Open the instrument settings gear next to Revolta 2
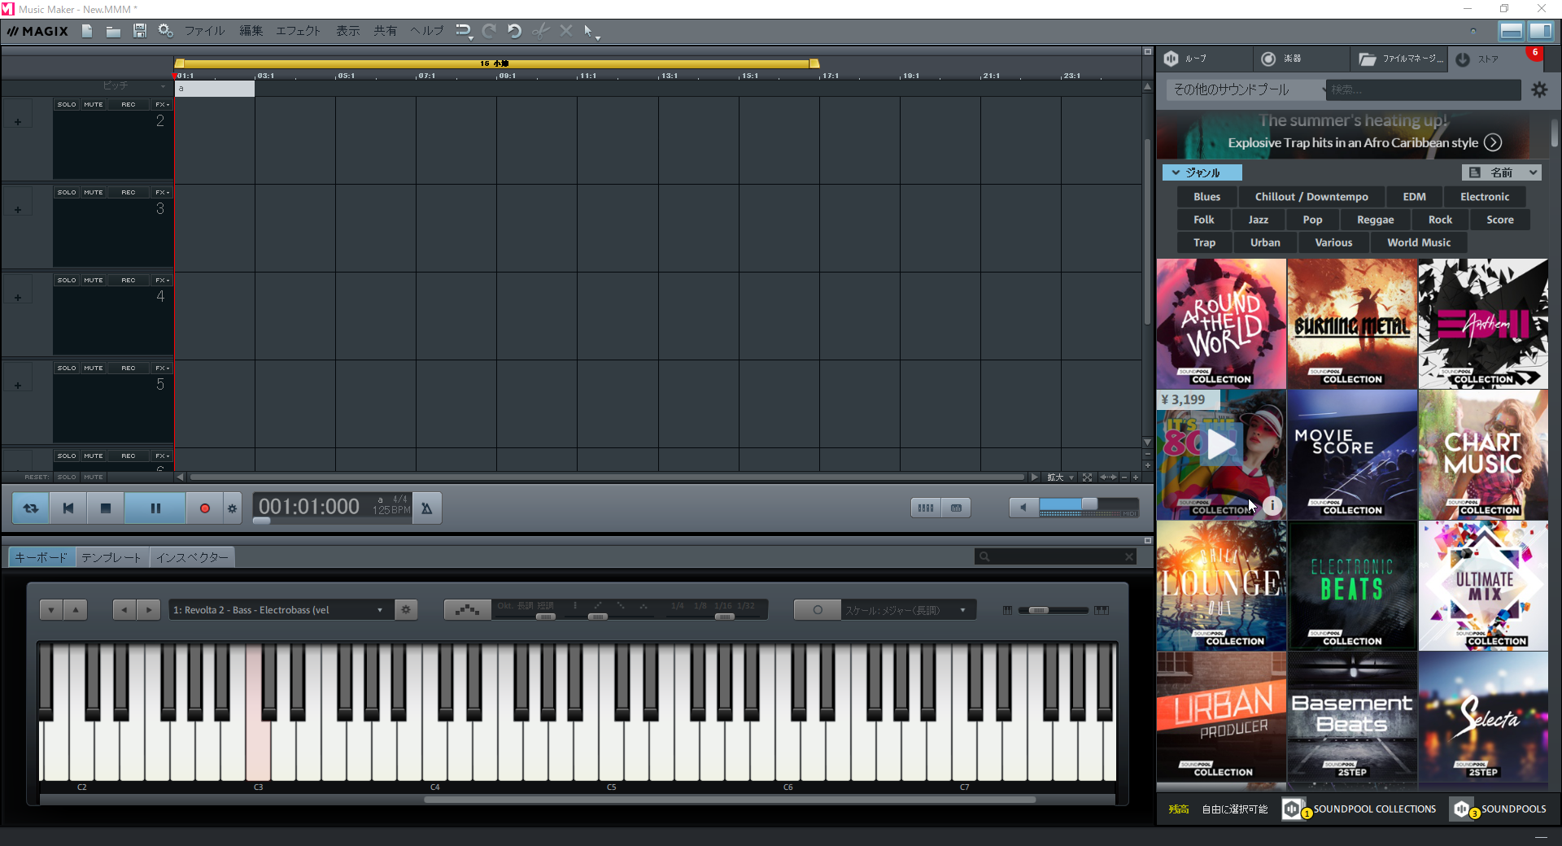This screenshot has width=1562, height=846. pyautogui.click(x=406, y=610)
